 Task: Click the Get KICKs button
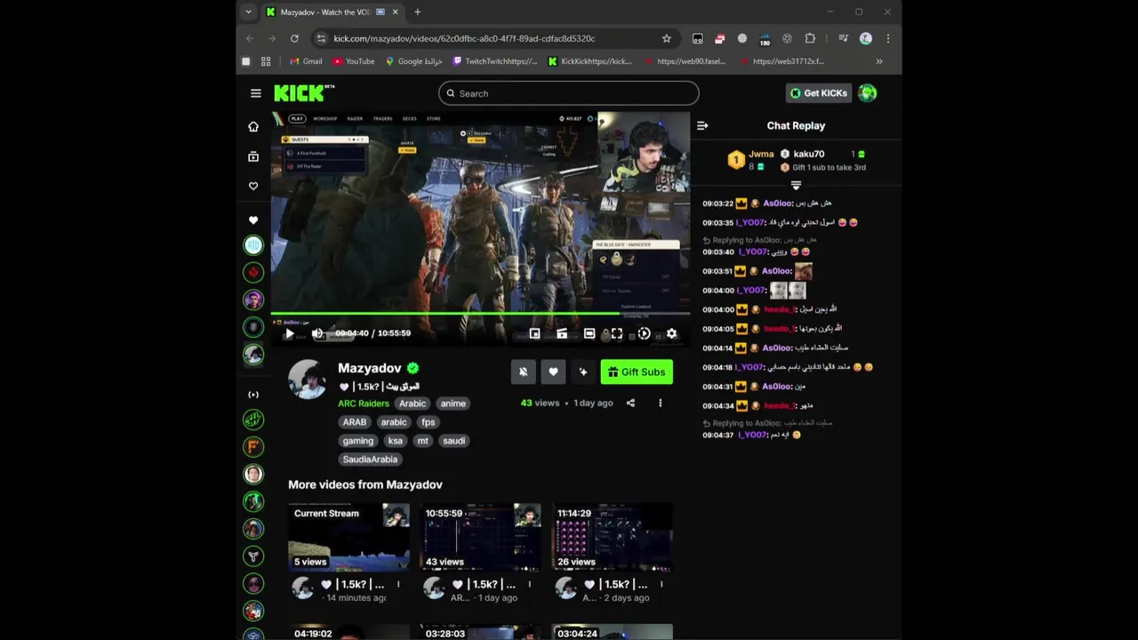coord(819,93)
